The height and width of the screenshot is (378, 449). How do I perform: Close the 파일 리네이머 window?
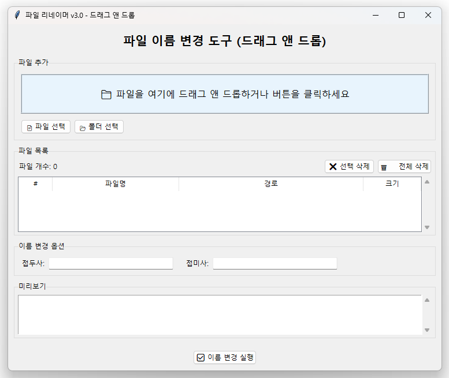(x=428, y=15)
